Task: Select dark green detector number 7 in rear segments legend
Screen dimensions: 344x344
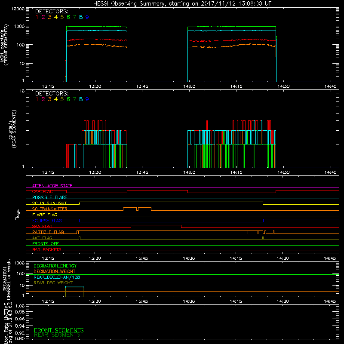Action: click(74, 99)
